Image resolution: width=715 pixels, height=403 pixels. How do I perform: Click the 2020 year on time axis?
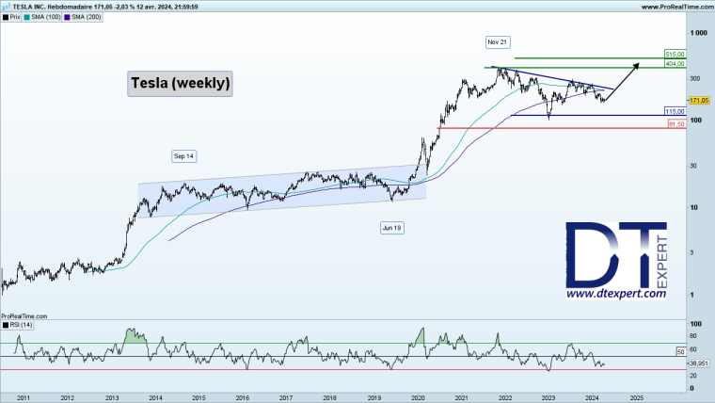[x=418, y=398]
